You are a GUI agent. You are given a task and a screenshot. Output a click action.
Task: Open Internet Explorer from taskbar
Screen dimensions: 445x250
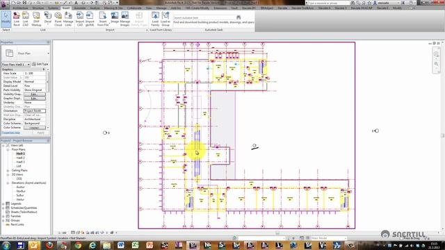tap(92, 245)
